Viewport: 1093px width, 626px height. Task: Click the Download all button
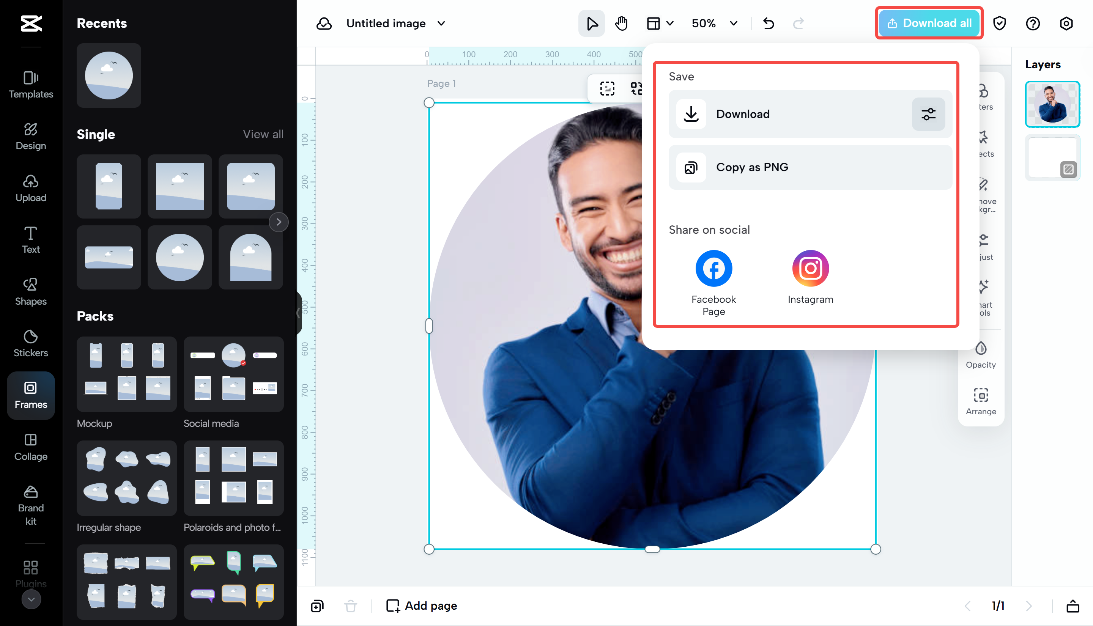929,23
